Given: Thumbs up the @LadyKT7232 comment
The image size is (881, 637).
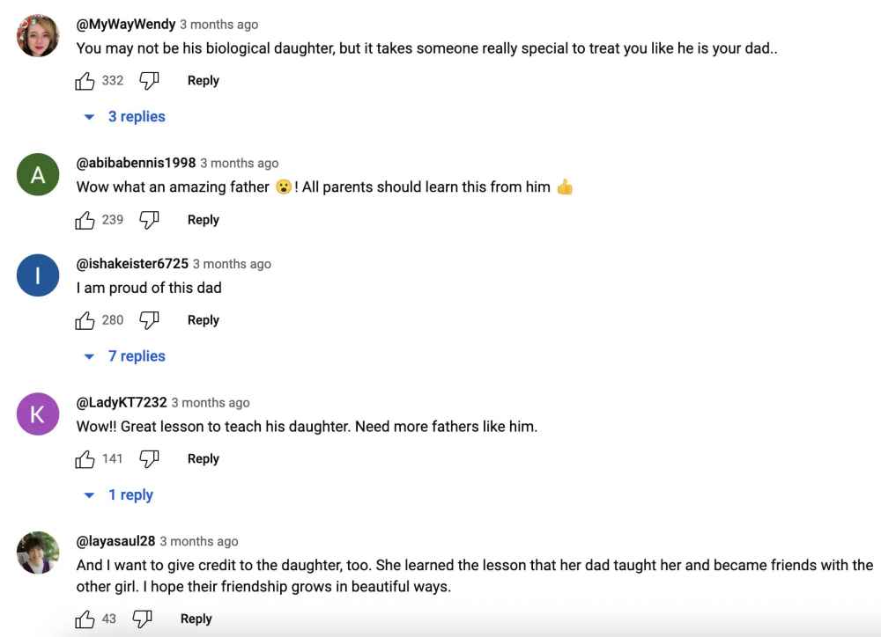Looking at the screenshot, I should click(85, 459).
